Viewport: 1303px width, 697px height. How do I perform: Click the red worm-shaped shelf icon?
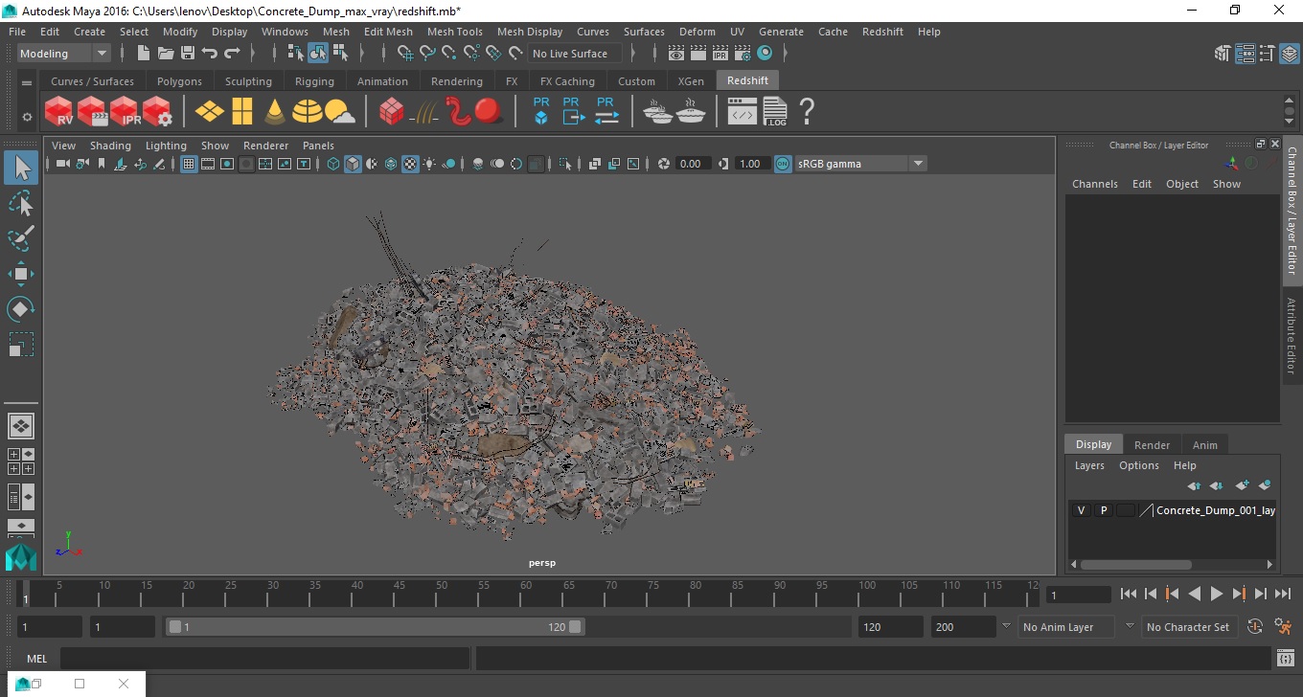(x=457, y=111)
